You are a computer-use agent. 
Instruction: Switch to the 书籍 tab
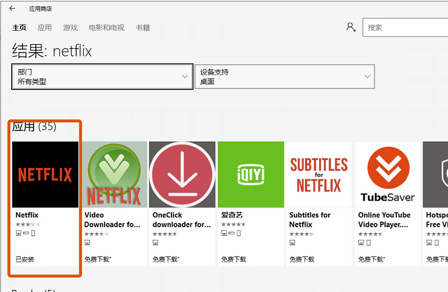pos(142,28)
